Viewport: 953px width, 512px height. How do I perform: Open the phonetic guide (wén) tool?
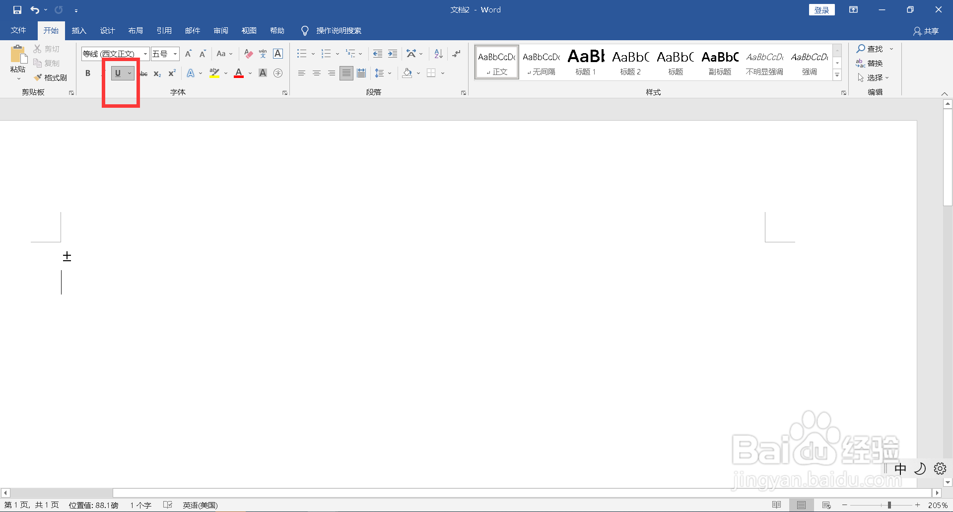click(263, 54)
